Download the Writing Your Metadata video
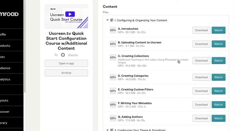Viewport: 234px width, 131px height. pos(201,105)
